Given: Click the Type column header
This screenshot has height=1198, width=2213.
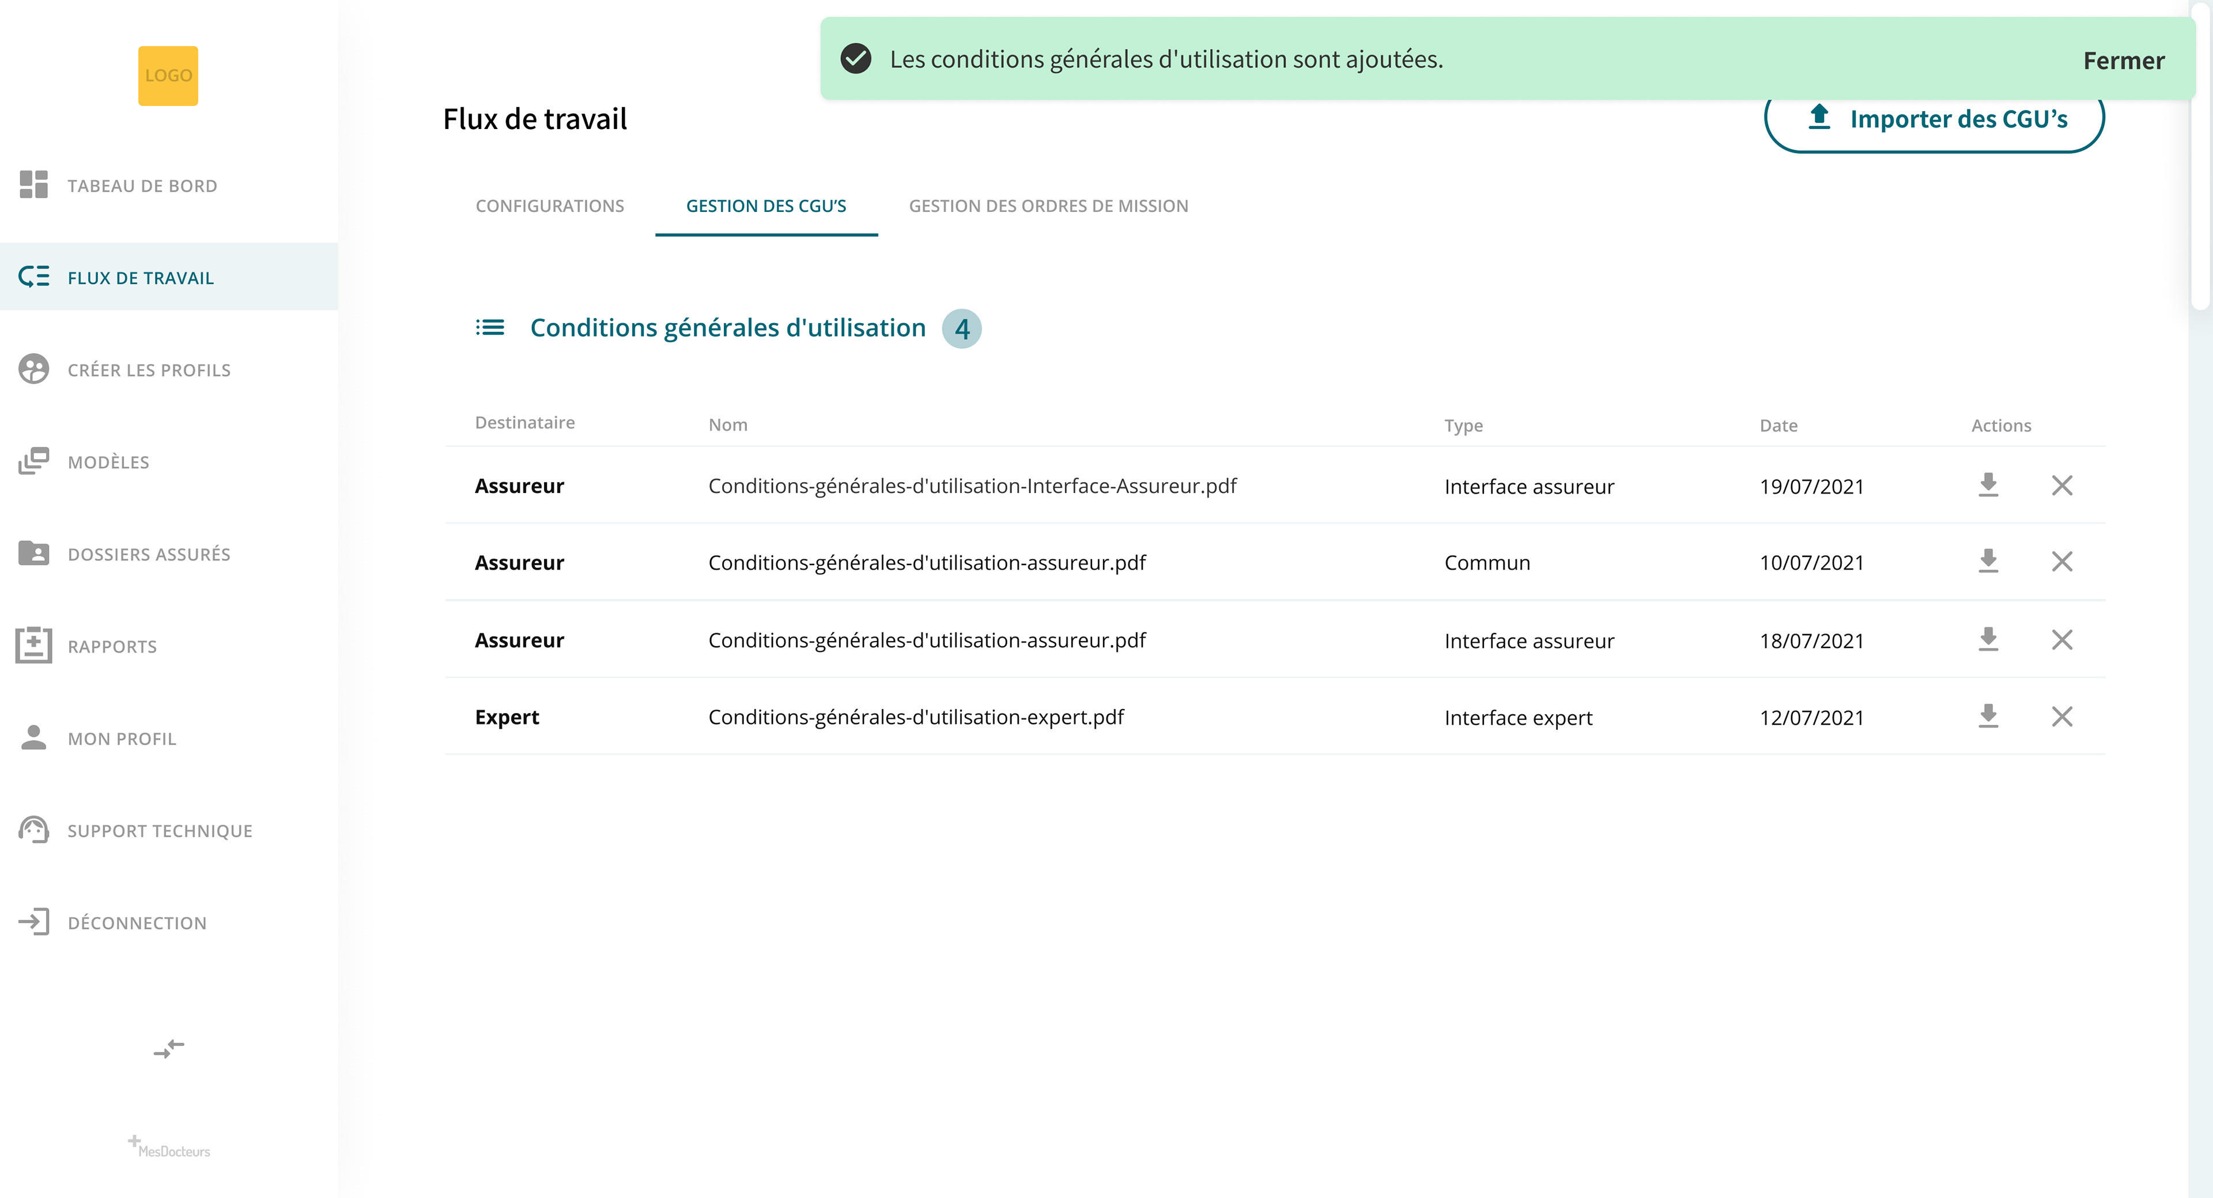Looking at the screenshot, I should coord(1463,426).
